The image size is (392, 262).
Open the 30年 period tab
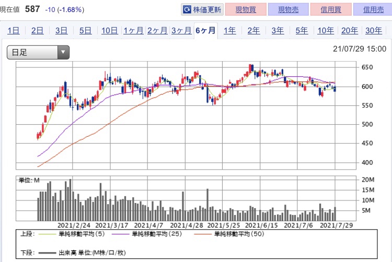[x=374, y=31]
